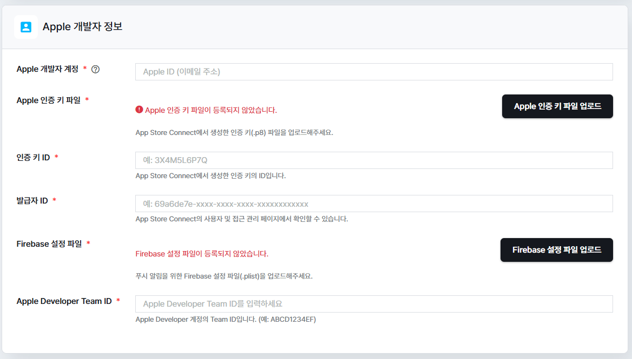Click the Firebase 설정 파일 label
Viewport: 632px width, 359px height.
coord(49,244)
